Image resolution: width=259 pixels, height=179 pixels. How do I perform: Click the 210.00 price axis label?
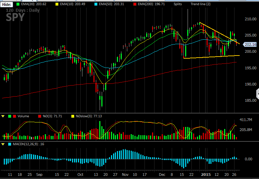coord(250,19)
